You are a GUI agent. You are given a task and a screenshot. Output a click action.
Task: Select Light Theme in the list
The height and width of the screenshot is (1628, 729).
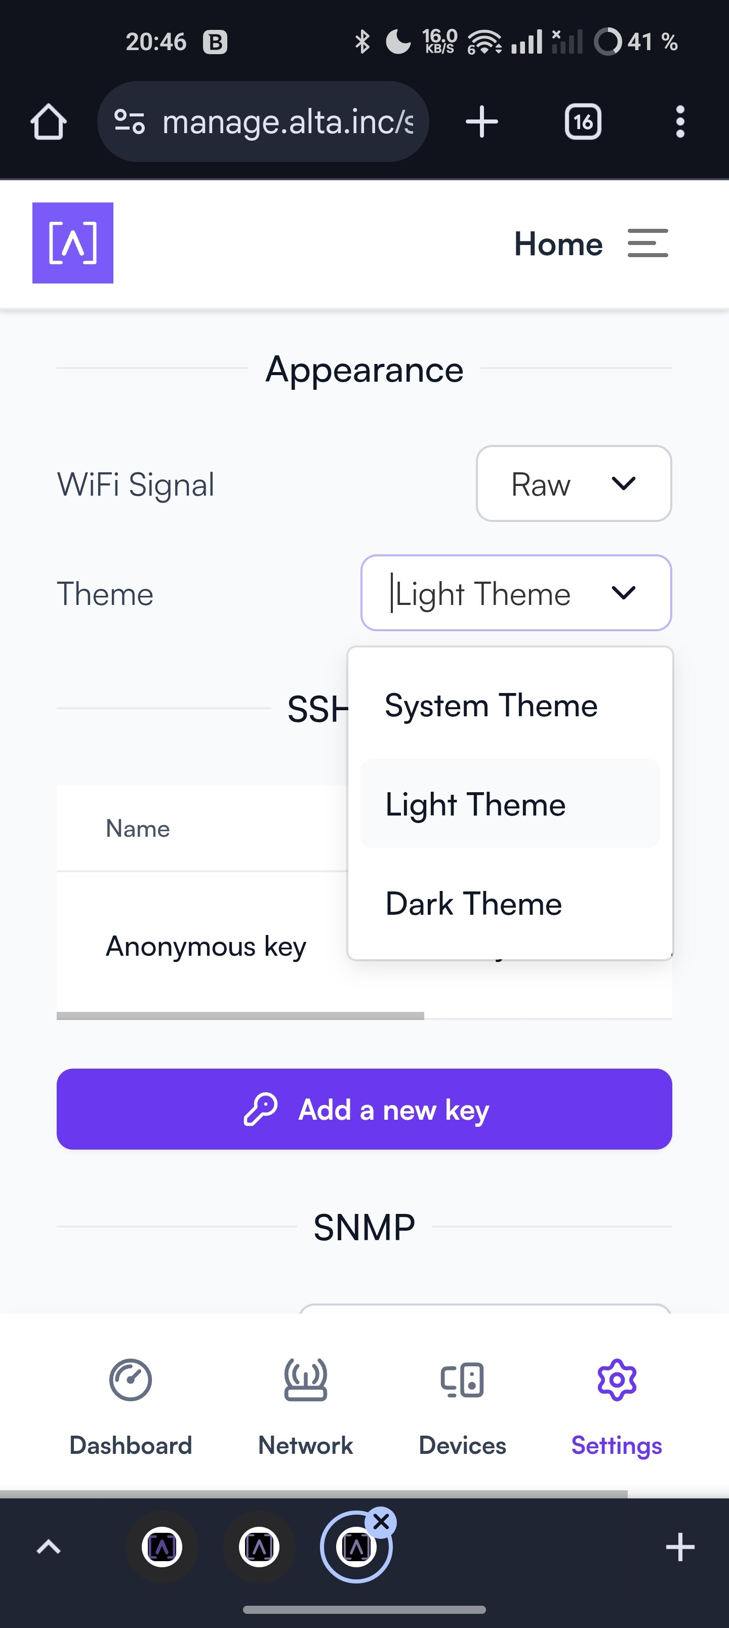click(510, 804)
